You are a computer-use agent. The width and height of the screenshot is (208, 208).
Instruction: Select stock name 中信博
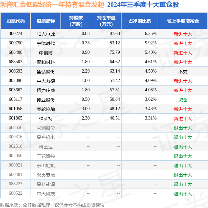(x=46, y=53)
